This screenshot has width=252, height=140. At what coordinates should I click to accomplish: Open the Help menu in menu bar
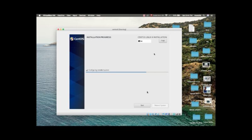(x=98, y=15)
